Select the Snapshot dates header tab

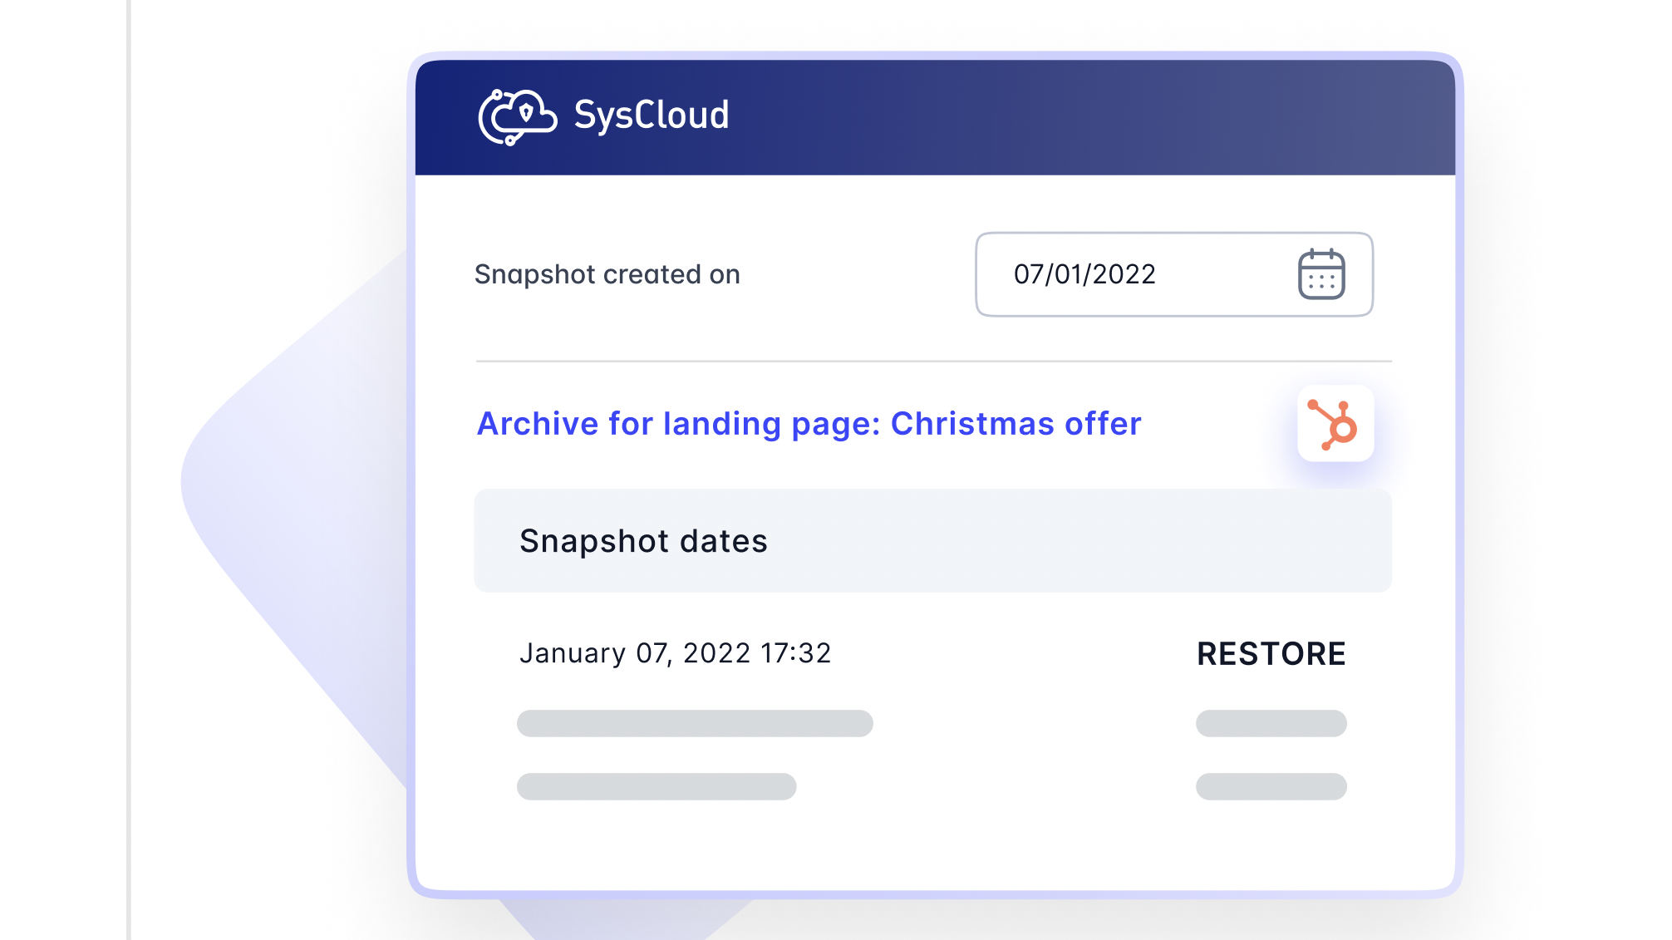[644, 540]
